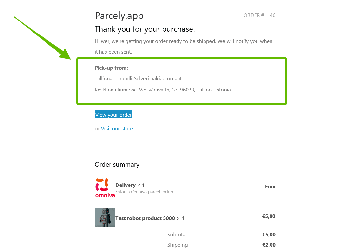Click the Kesklinna linnaosa pickup address line

click(x=163, y=90)
